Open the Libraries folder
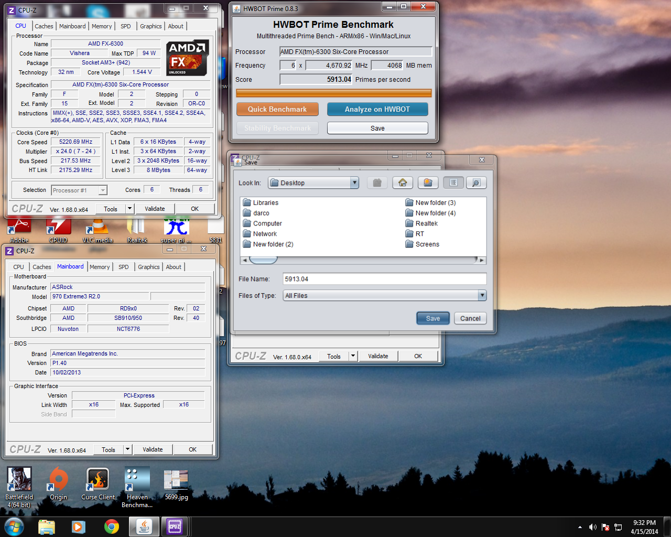The height and width of the screenshot is (537, 671). tap(261, 203)
